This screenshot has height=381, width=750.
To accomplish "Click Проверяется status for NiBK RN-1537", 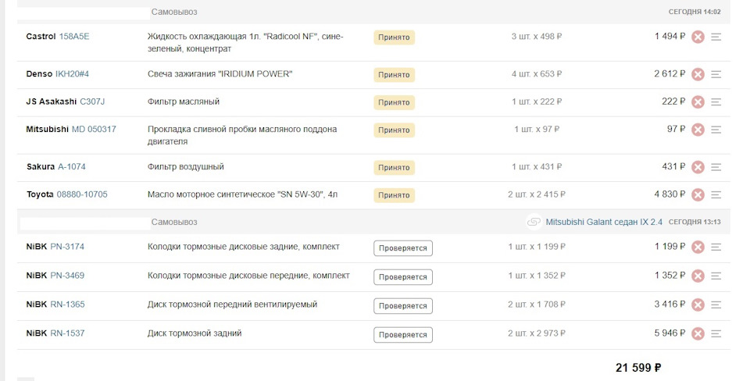I will coord(402,335).
